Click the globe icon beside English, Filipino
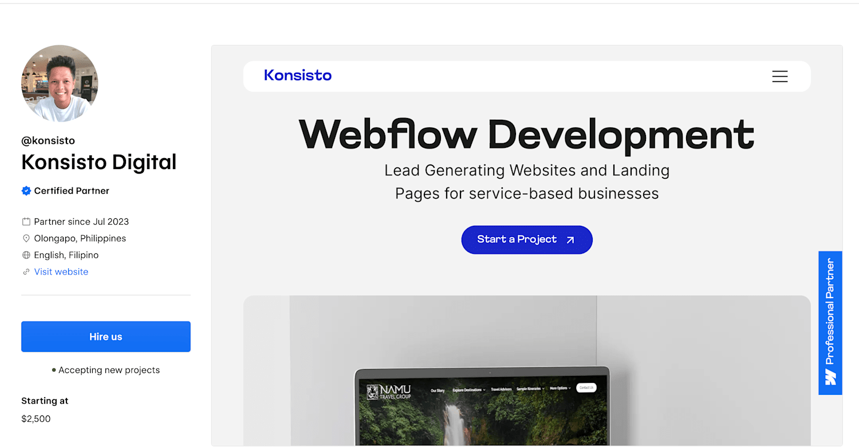Viewport: 859px width, 447px height. [26, 255]
